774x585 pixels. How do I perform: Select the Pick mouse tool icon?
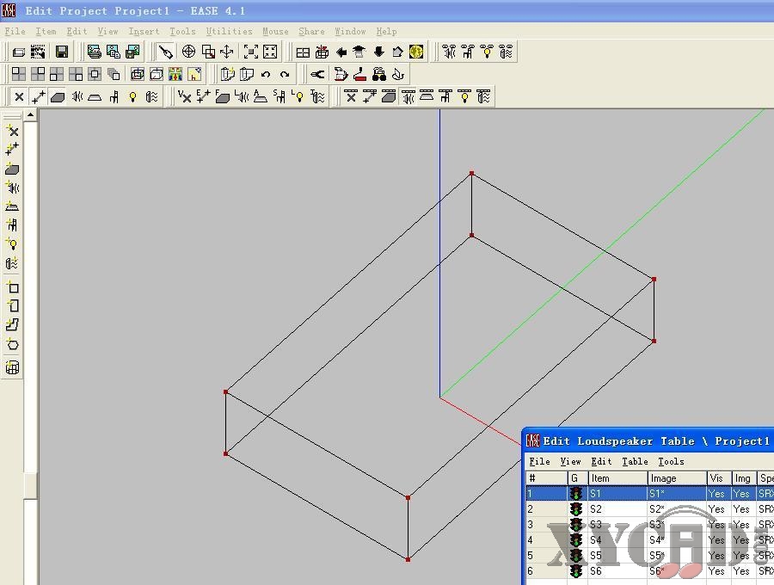166,52
